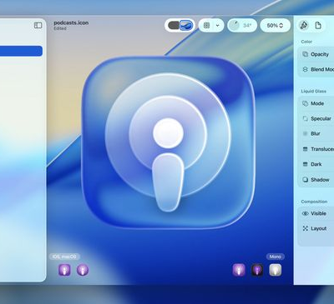Screen dimensions: 334x304
Task: Click the Shadow setting row
Action: click(x=316, y=180)
